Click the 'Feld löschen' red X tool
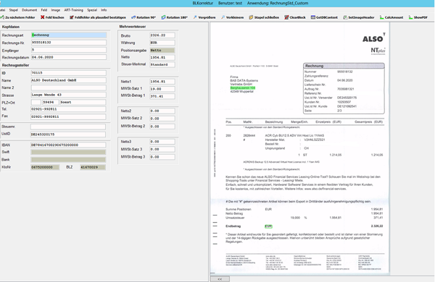The height and width of the screenshot is (282, 435). pos(52,17)
